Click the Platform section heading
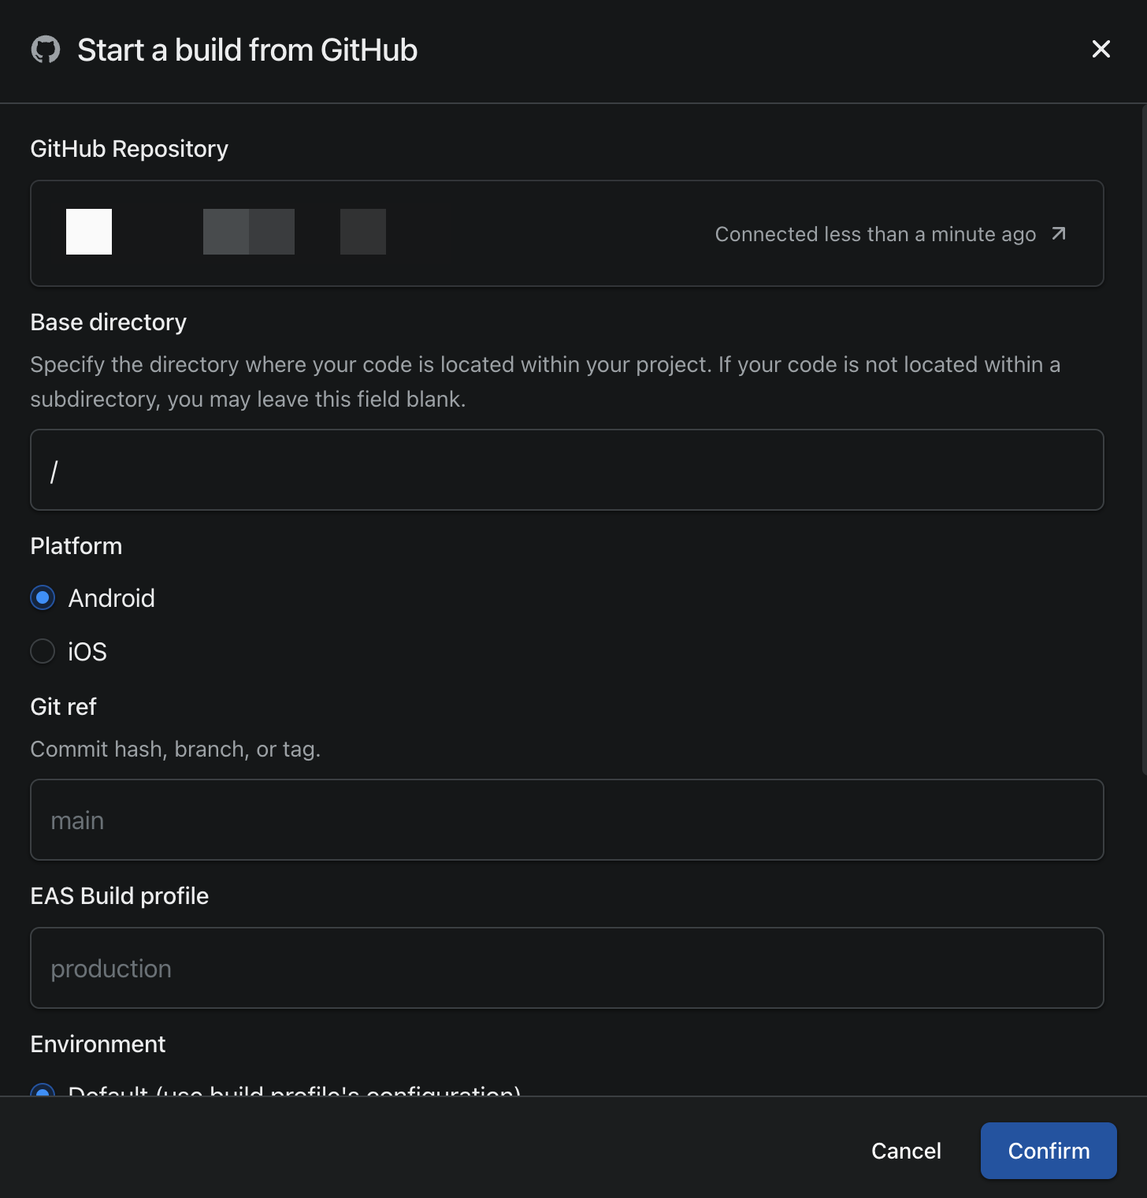This screenshot has height=1198, width=1147. coord(76,545)
